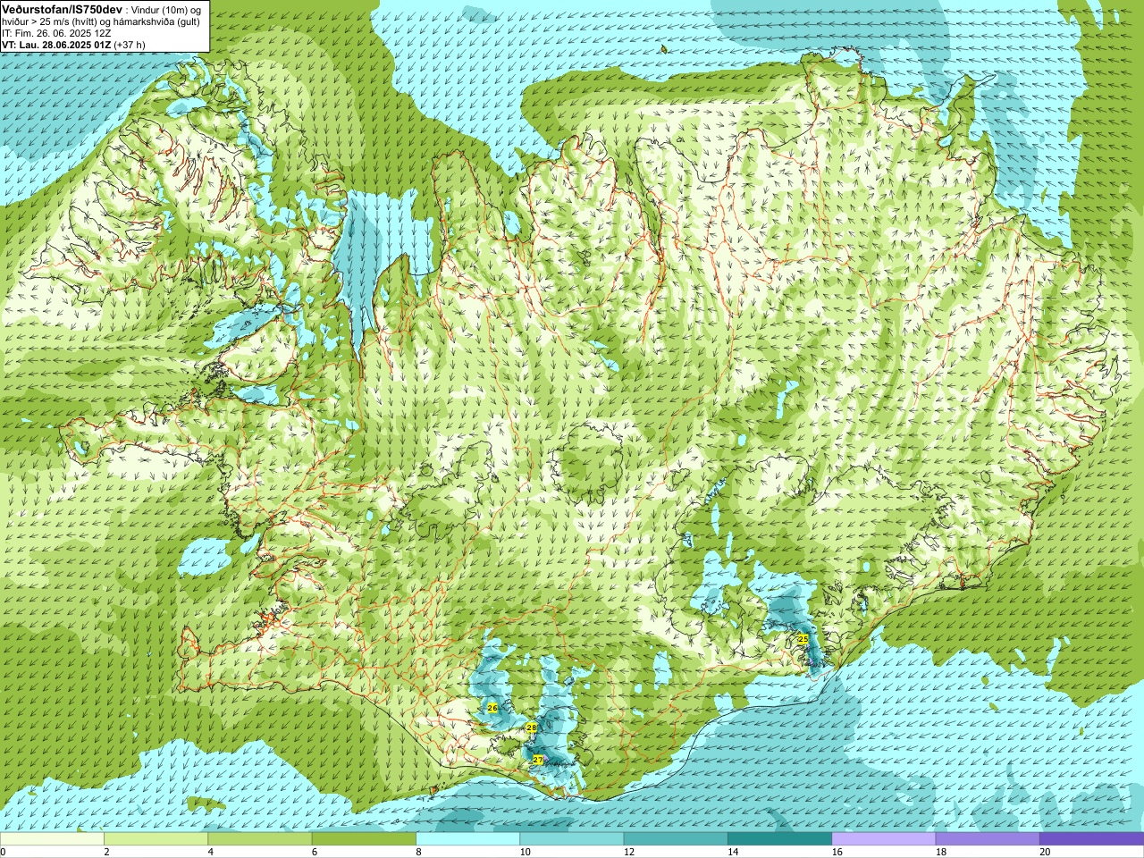
Task: Click the yellow gust marker labeled 28
Action: pos(531,728)
